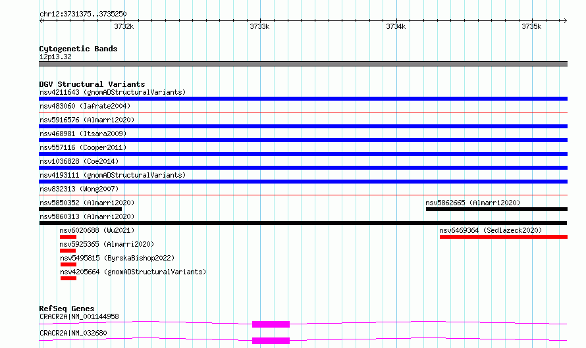Open variant nsv6469364 (Sedlazeck2020) label
This screenshot has height=348, width=586.
click(x=491, y=230)
